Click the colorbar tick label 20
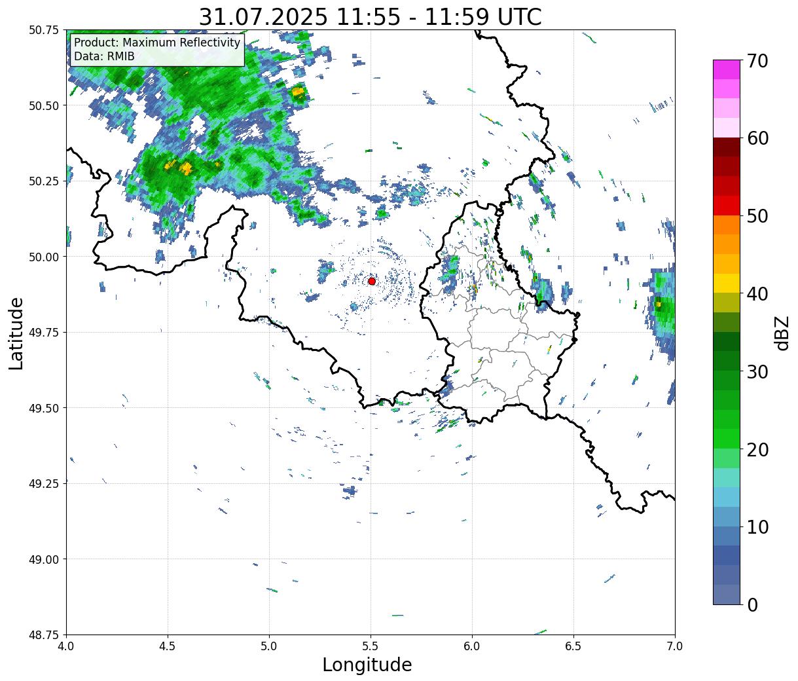 (x=757, y=449)
